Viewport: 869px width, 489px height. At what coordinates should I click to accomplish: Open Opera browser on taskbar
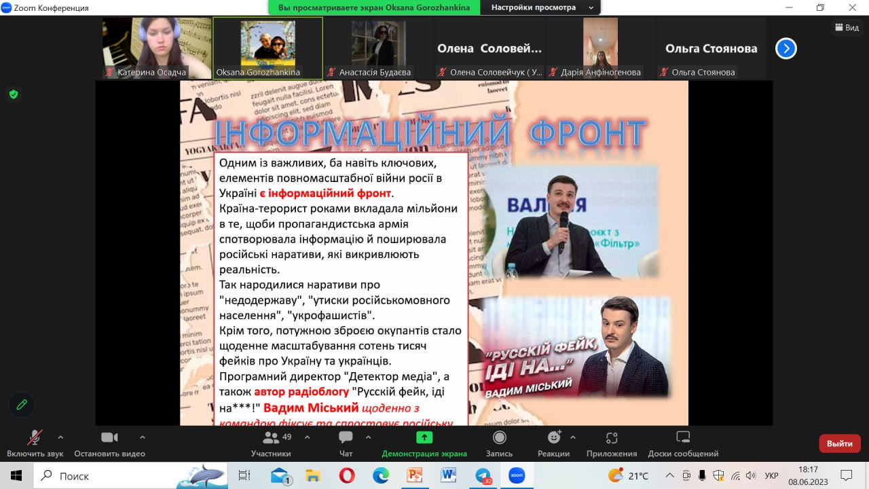click(x=346, y=475)
